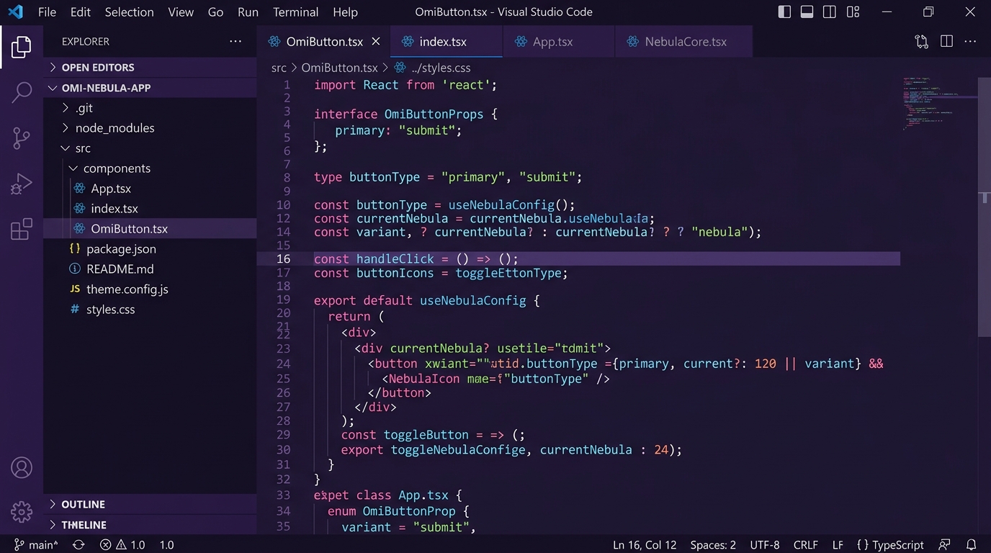The height and width of the screenshot is (553, 991).
Task: Click the main branch indicator in status bar
Action: [x=37, y=545]
